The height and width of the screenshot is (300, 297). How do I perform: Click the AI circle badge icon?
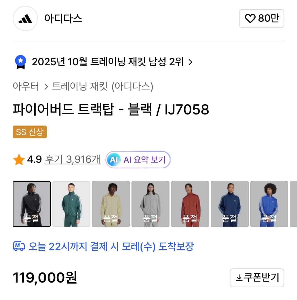tap(114, 159)
